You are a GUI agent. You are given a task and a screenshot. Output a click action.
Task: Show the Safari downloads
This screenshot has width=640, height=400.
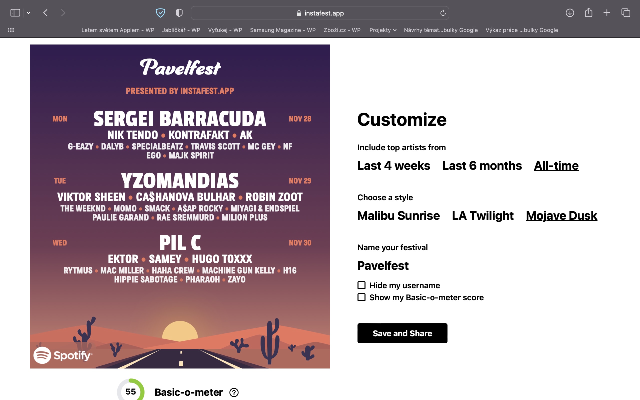click(x=570, y=13)
